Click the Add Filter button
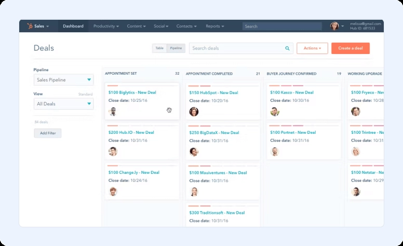403x246 pixels. pos(48,133)
